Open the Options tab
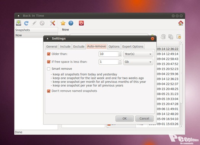200x145 pixels. pos(114,46)
